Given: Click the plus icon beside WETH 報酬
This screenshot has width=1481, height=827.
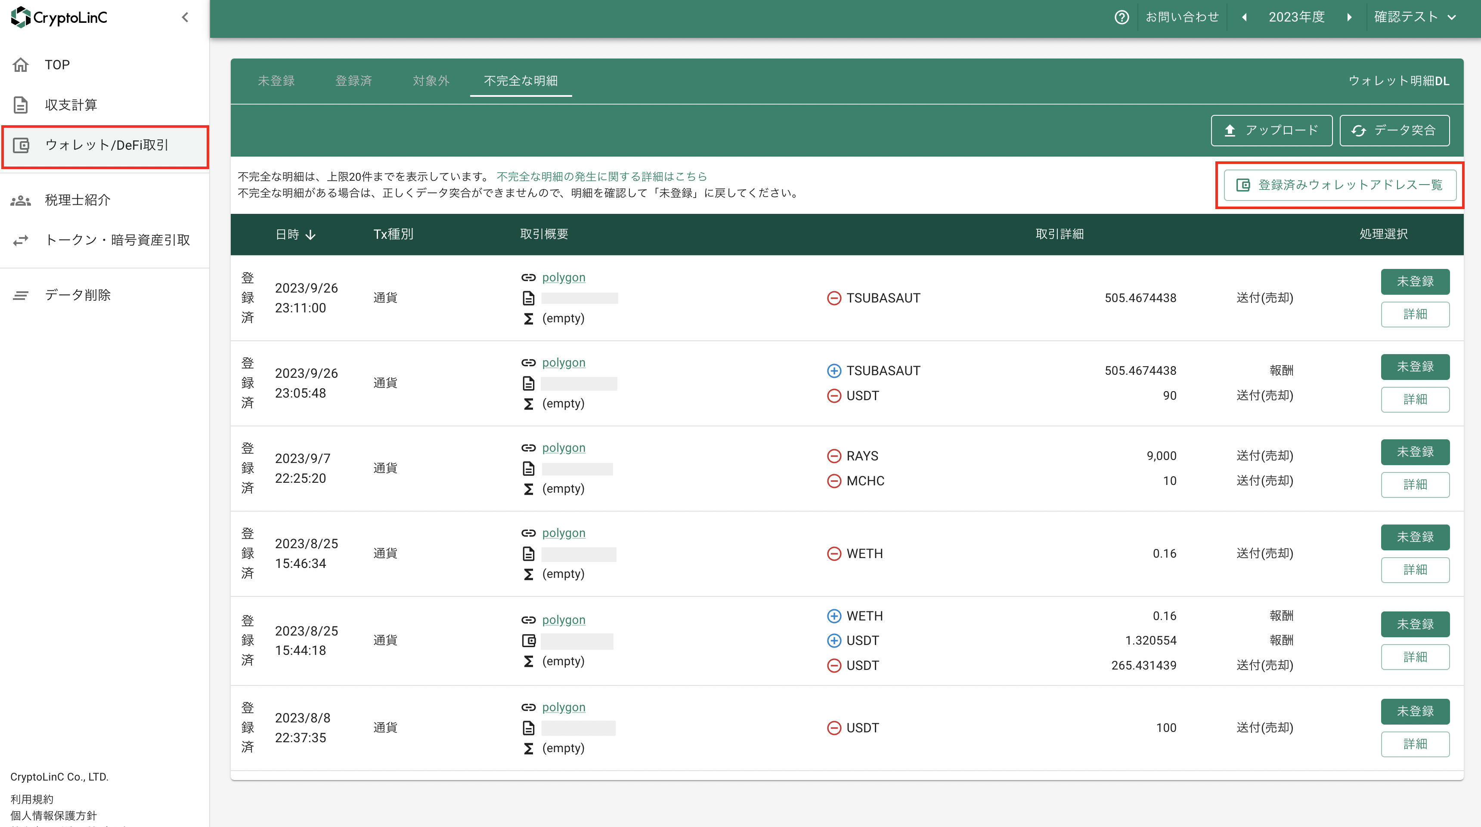Looking at the screenshot, I should tap(833, 616).
